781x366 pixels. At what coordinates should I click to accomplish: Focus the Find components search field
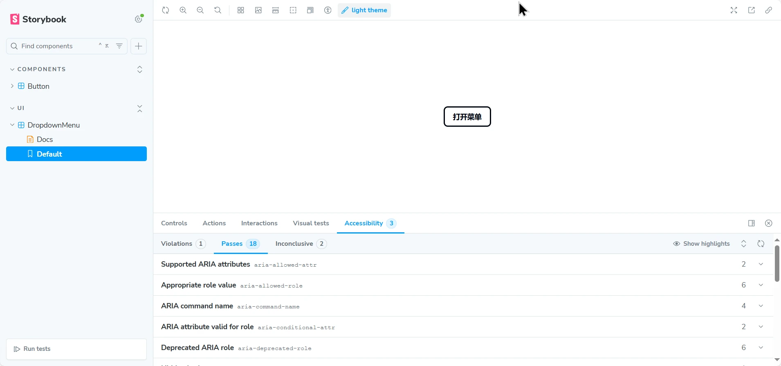57,46
